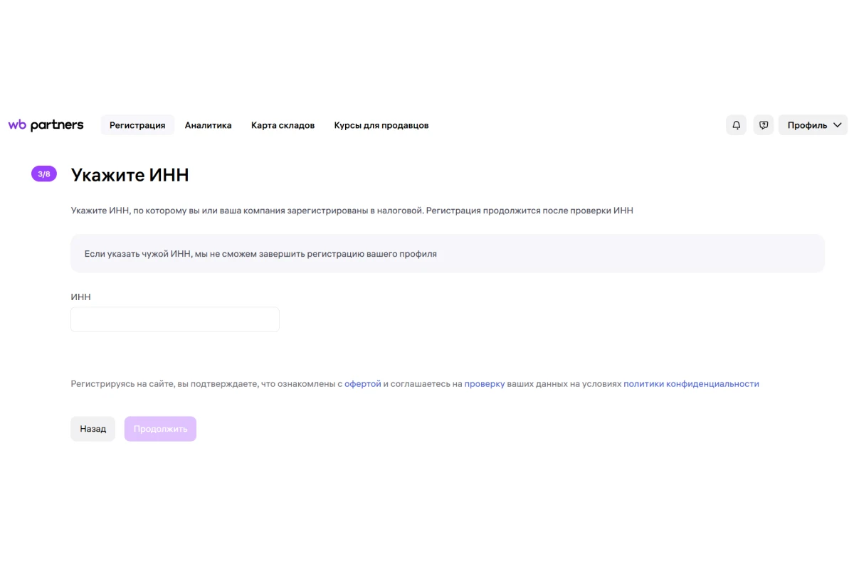The width and height of the screenshot is (854, 569).
Task: Open the офертой link
Action: point(363,384)
